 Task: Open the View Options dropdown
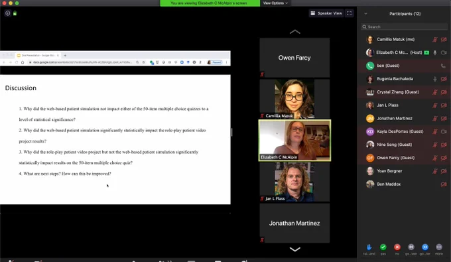(x=275, y=3)
